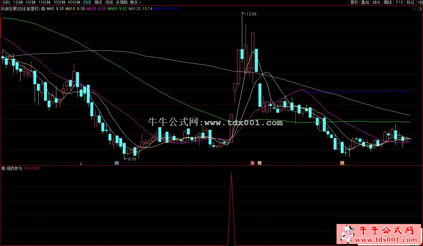Click the 叠加 overlay button

365,2
